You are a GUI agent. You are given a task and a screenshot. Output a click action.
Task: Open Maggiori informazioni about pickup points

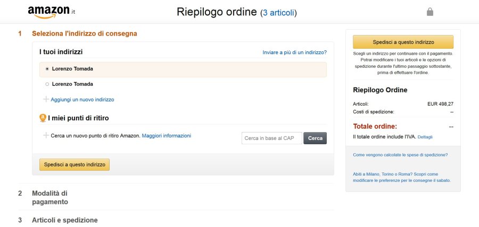(x=167, y=135)
